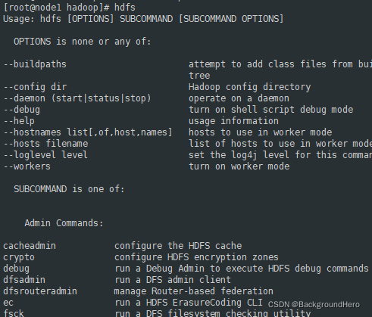Click the Admin Commands heading
This screenshot has height=317, width=372.
pos(64,223)
